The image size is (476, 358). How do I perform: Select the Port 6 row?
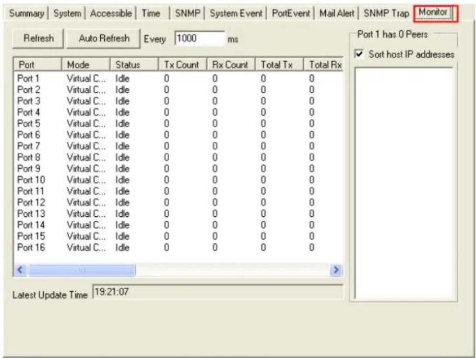tap(178, 135)
